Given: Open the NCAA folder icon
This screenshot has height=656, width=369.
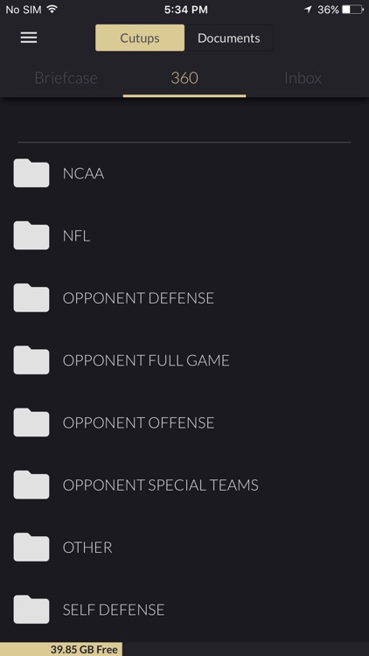Looking at the screenshot, I should 31,173.
